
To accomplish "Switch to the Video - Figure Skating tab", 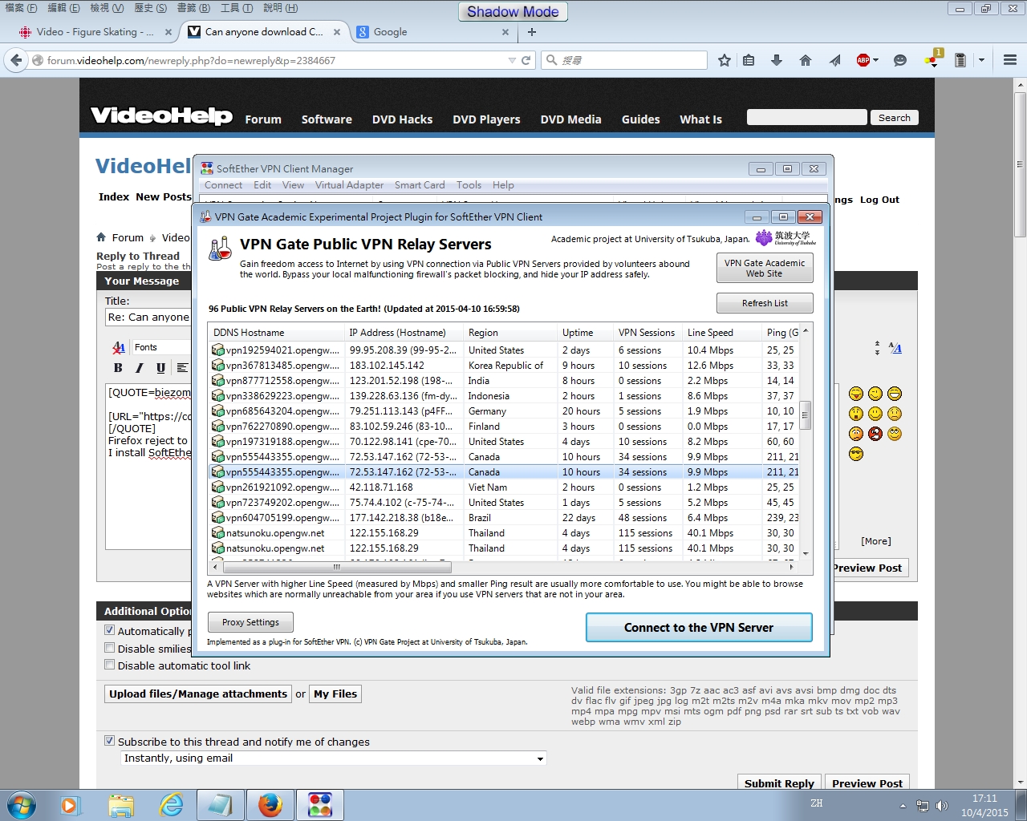I will tap(95, 32).
